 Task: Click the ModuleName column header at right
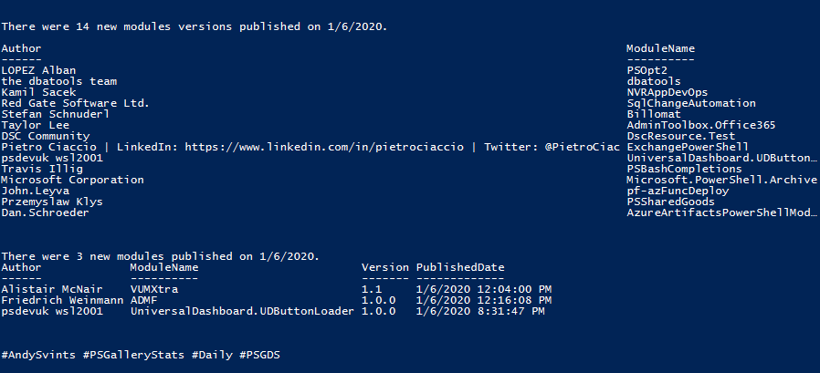point(660,48)
